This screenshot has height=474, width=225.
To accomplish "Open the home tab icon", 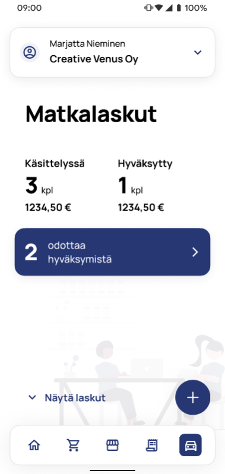I will [34, 445].
